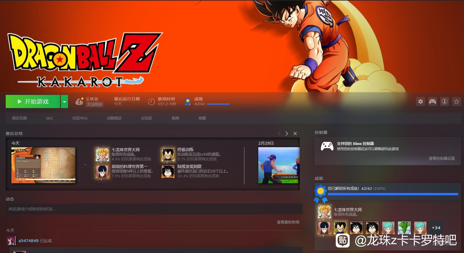Open the dropdown arrow beside 开始游戏
The width and height of the screenshot is (464, 253).
[x=65, y=101]
